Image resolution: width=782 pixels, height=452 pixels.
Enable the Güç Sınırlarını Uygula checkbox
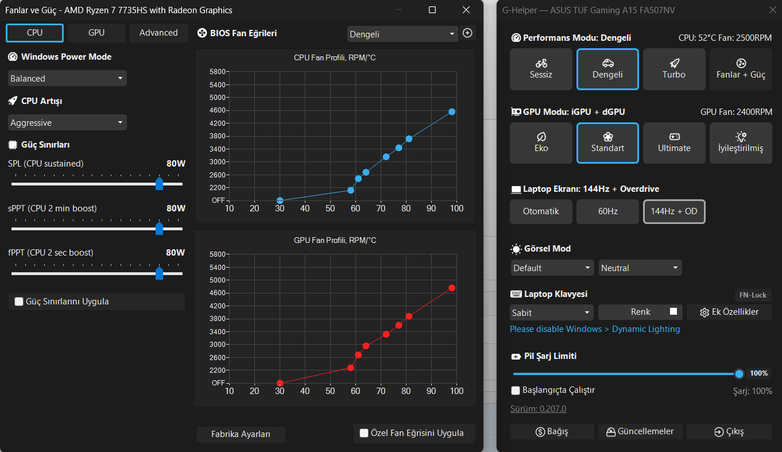pyautogui.click(x=19, y=302)
